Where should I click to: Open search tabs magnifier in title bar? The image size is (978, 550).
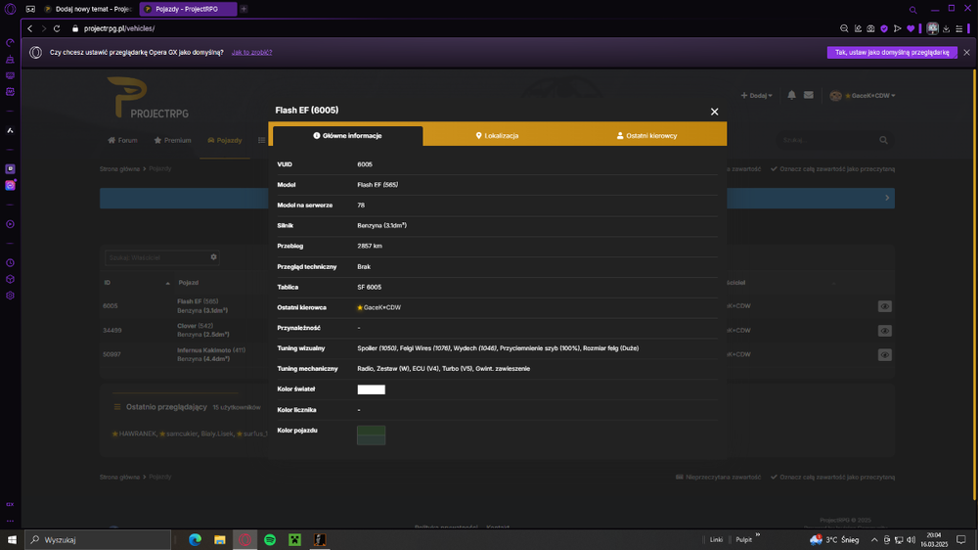click(x=912, y=10)
